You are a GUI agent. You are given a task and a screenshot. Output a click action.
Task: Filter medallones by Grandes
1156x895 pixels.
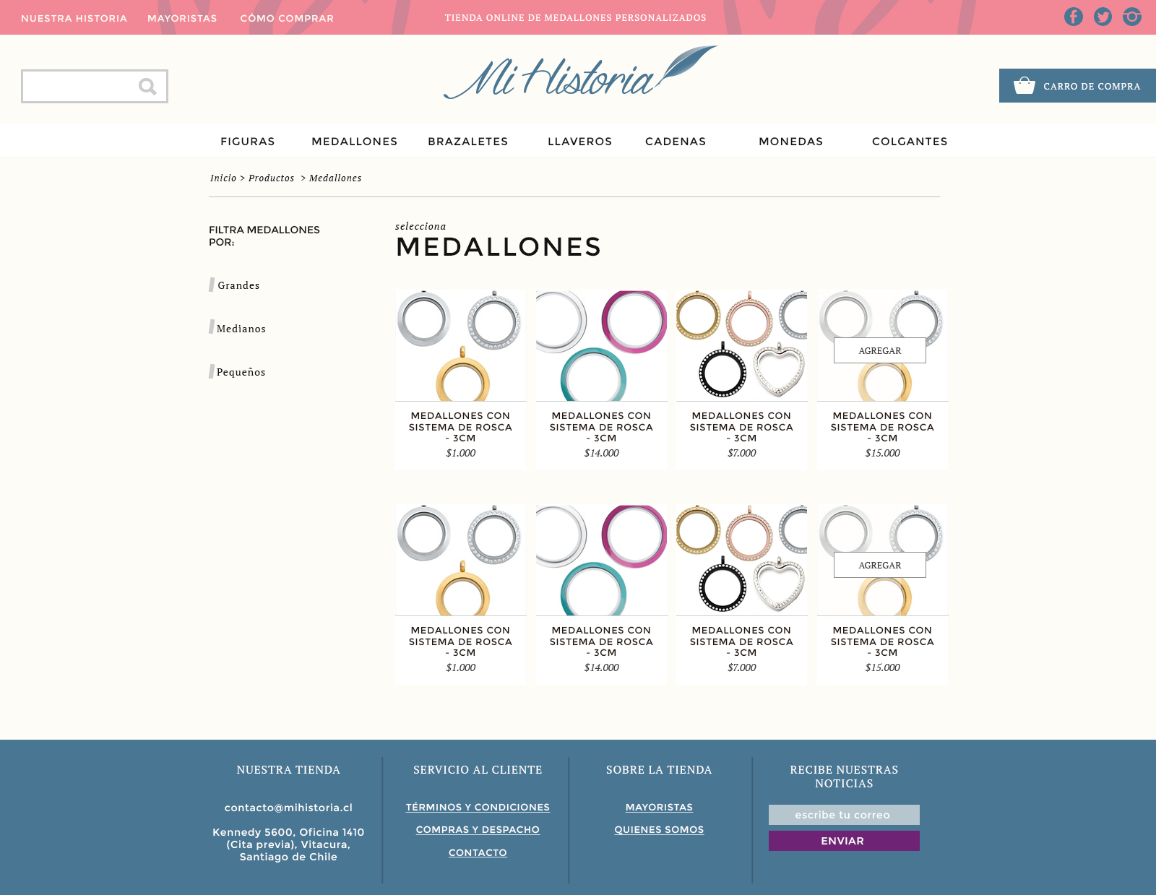[238, 285]
